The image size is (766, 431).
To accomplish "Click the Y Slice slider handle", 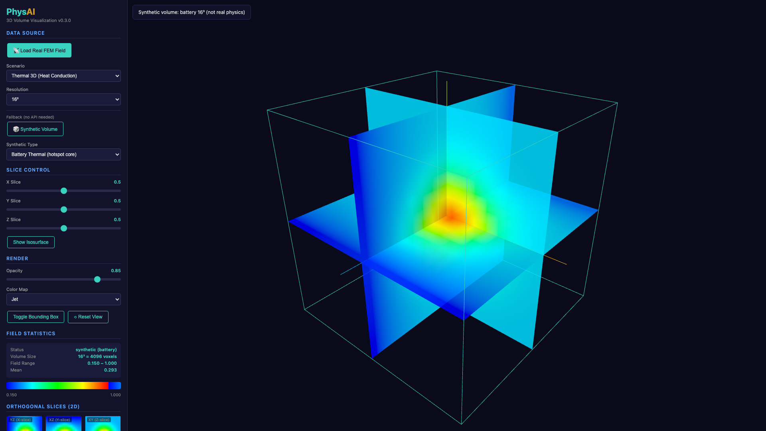I will pos(64,210).
